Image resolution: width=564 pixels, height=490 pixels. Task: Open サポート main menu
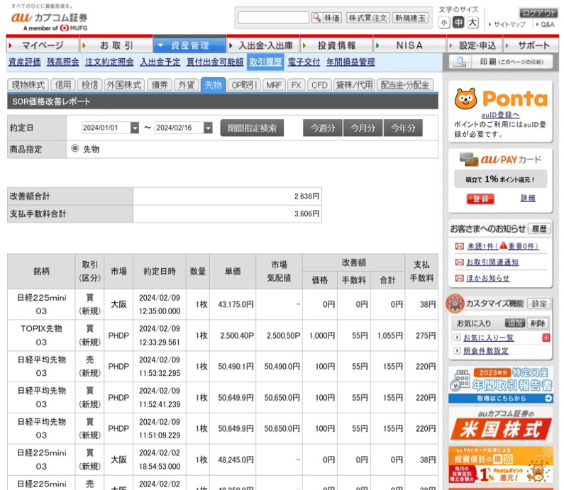[x=531, y=45]
